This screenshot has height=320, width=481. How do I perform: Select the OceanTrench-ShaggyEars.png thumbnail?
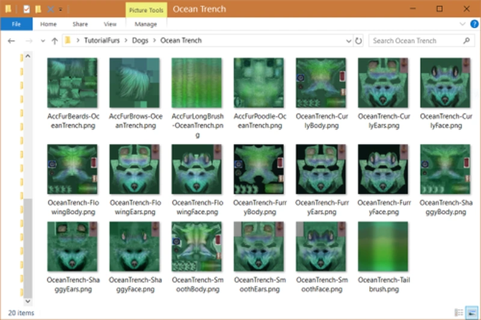coord(72,247)
